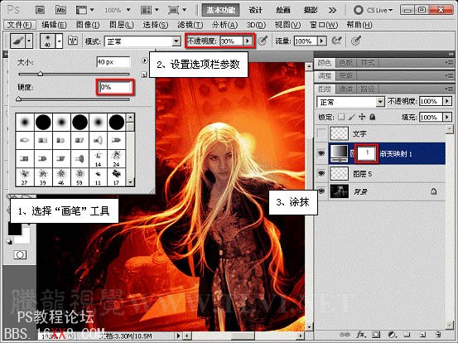Hide the 图层 5 layer
Viewport: 458px width, 343px height.
click(x=321, y=173)
